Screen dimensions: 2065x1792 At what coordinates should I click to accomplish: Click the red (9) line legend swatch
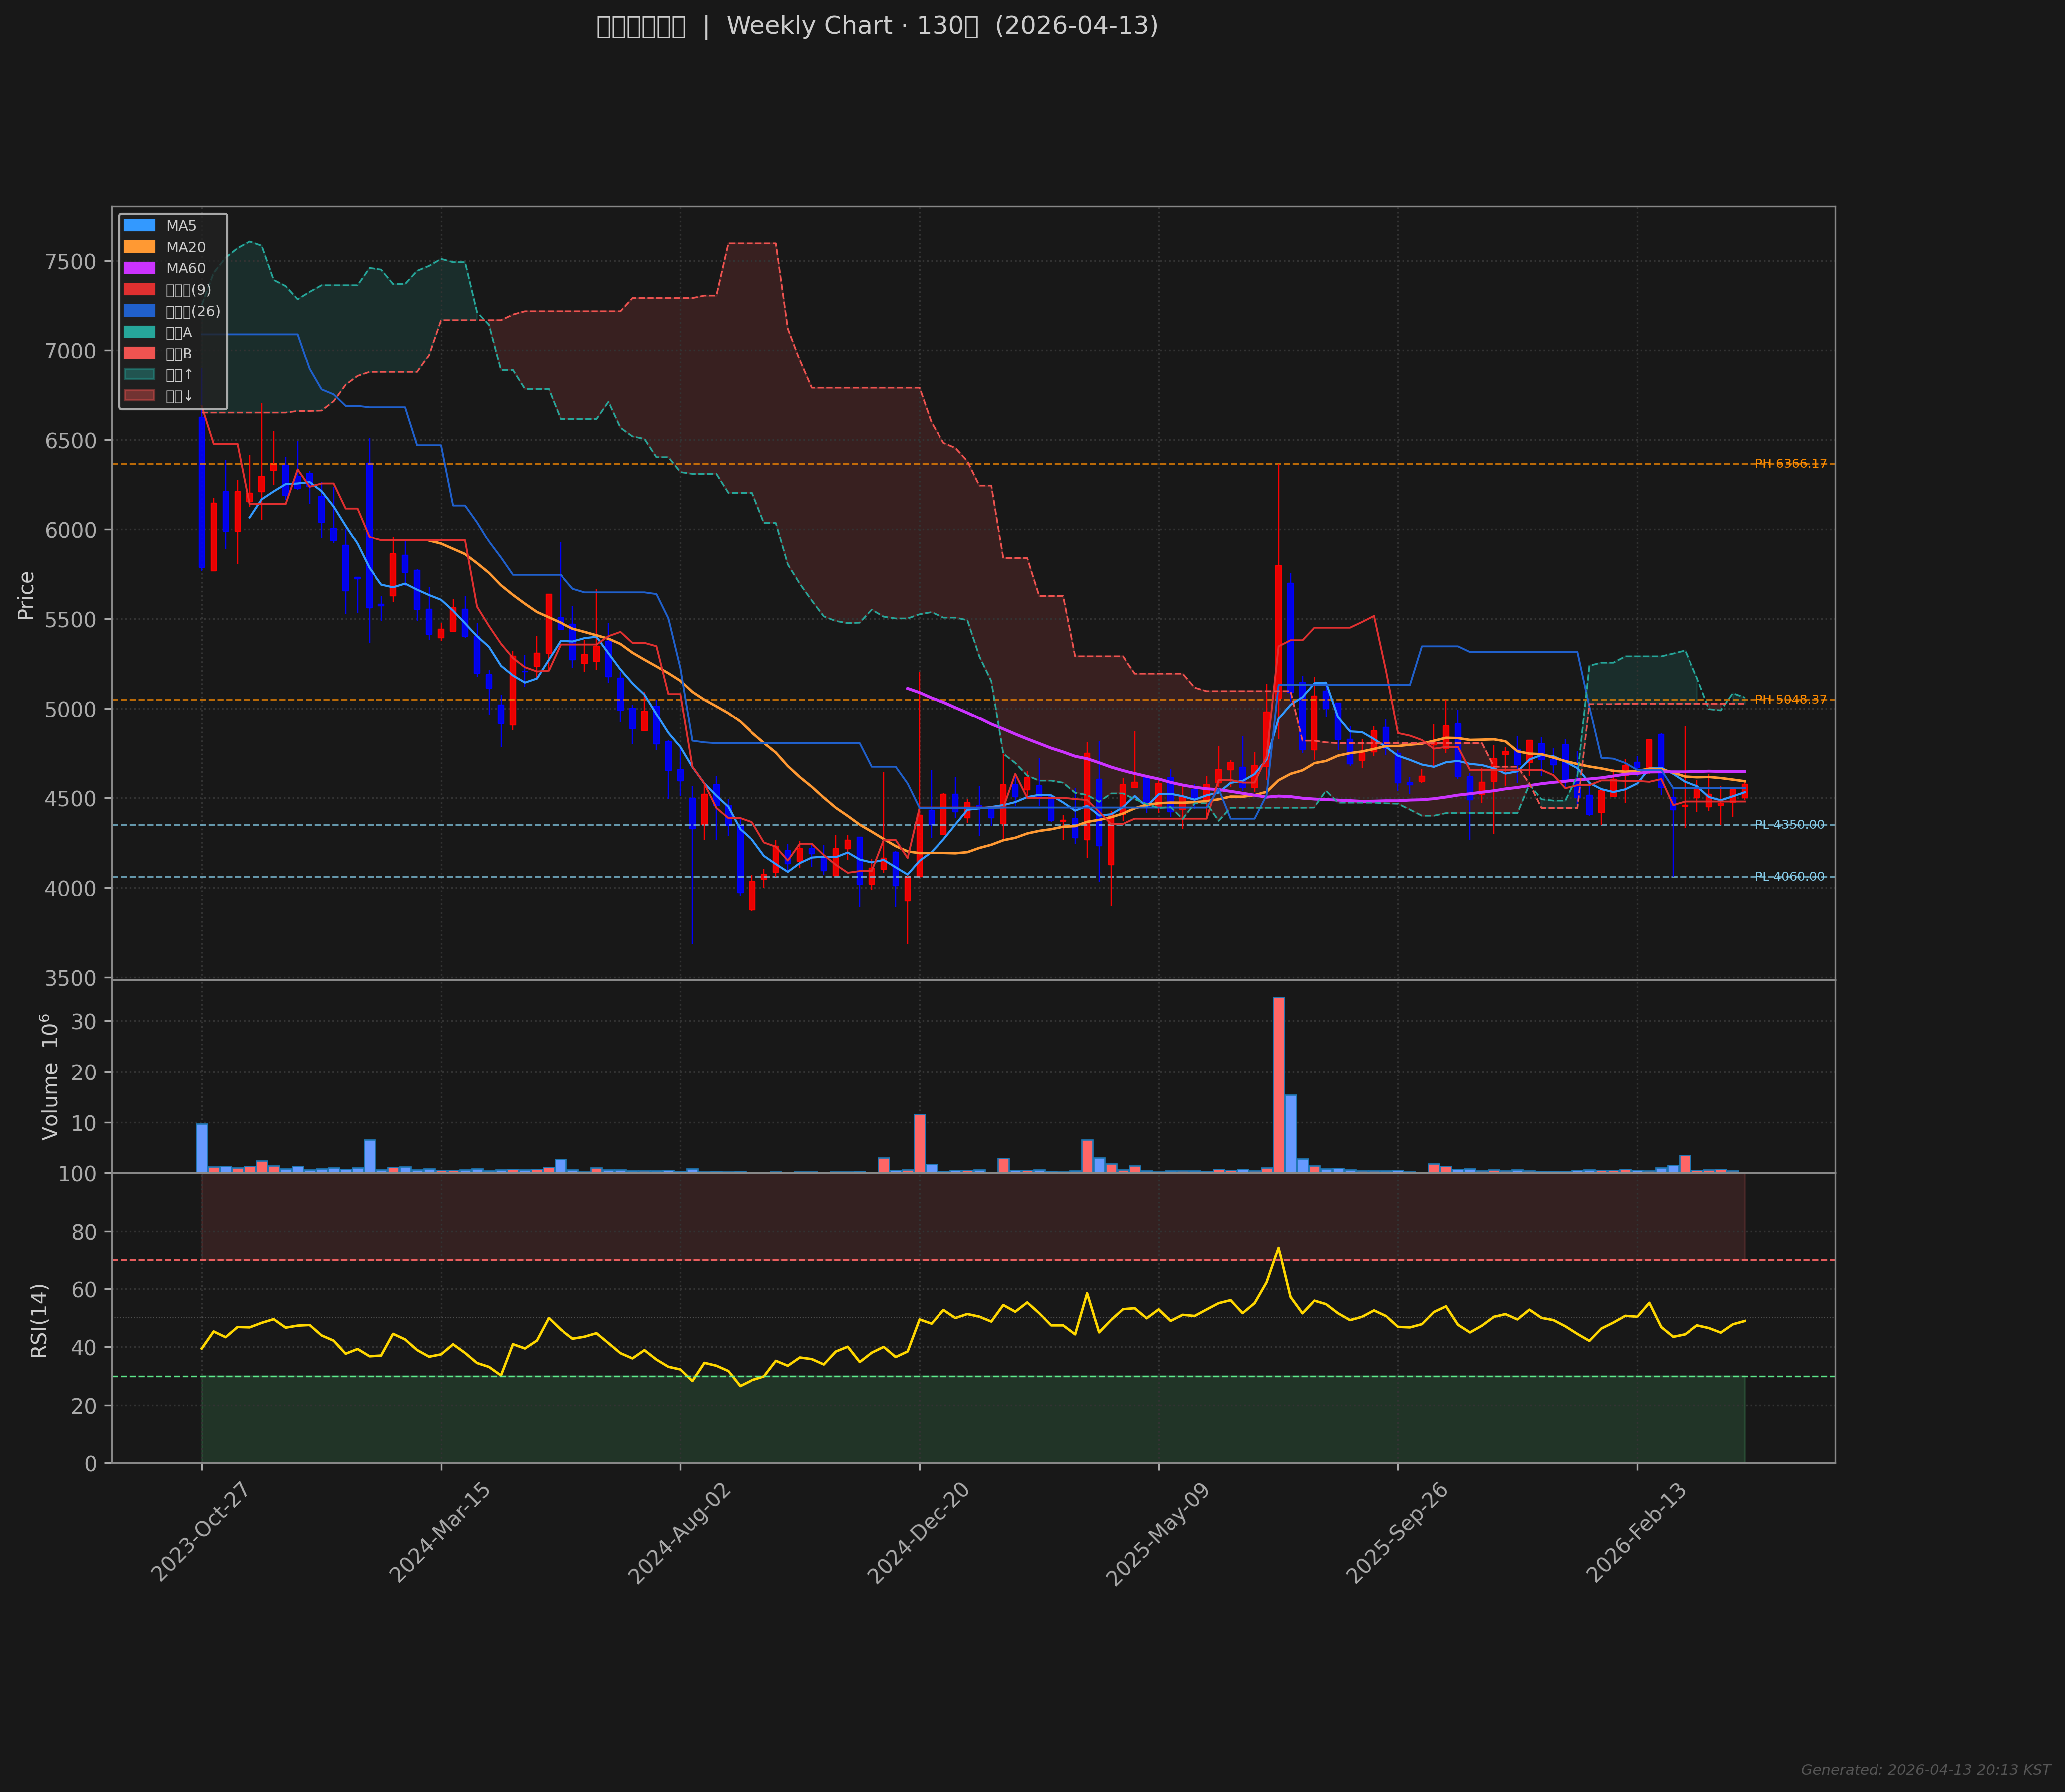tap(139, 290)
